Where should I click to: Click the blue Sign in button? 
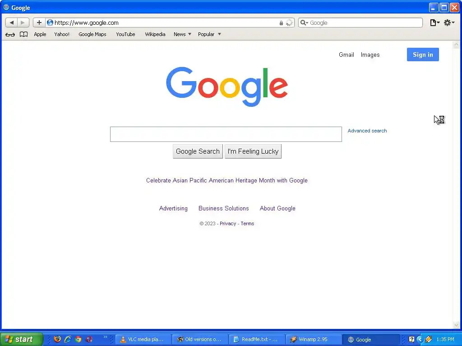(423, 55)
